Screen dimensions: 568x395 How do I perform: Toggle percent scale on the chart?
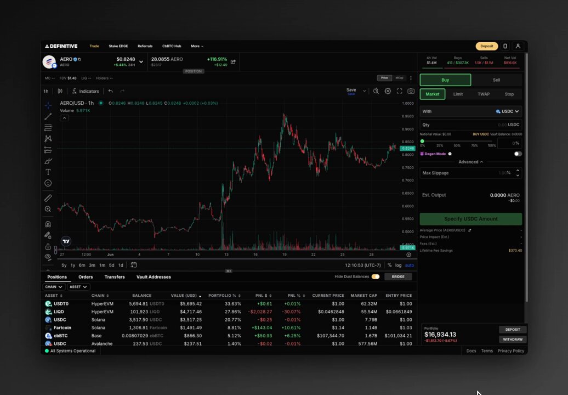click(389, 266)
